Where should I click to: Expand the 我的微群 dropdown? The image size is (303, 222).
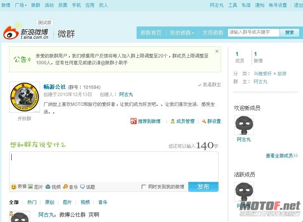pyautogui.click(x=182, y=33)
